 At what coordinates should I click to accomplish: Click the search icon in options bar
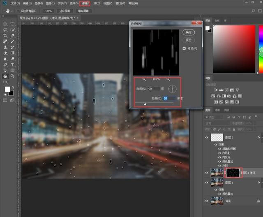(x=253, y=11)
